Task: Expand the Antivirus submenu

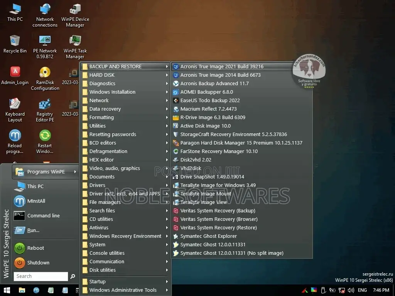Action: pos(125,227)
